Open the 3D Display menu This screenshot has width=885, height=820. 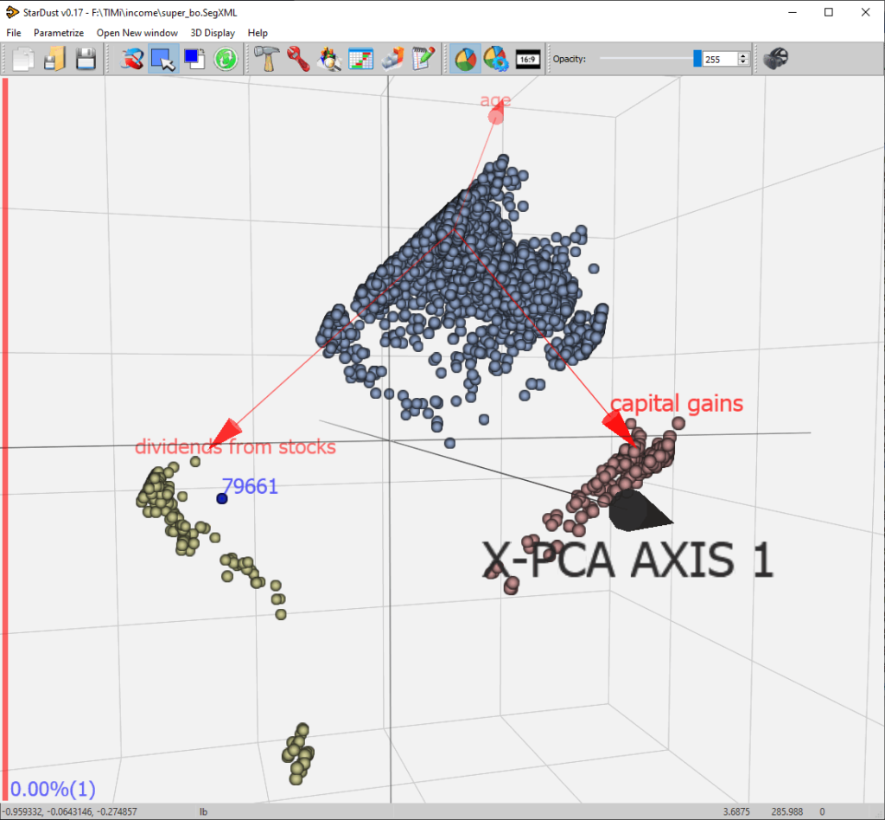click(213, 33)
